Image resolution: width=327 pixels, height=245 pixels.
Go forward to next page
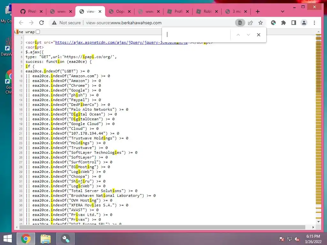coord(31,23)
